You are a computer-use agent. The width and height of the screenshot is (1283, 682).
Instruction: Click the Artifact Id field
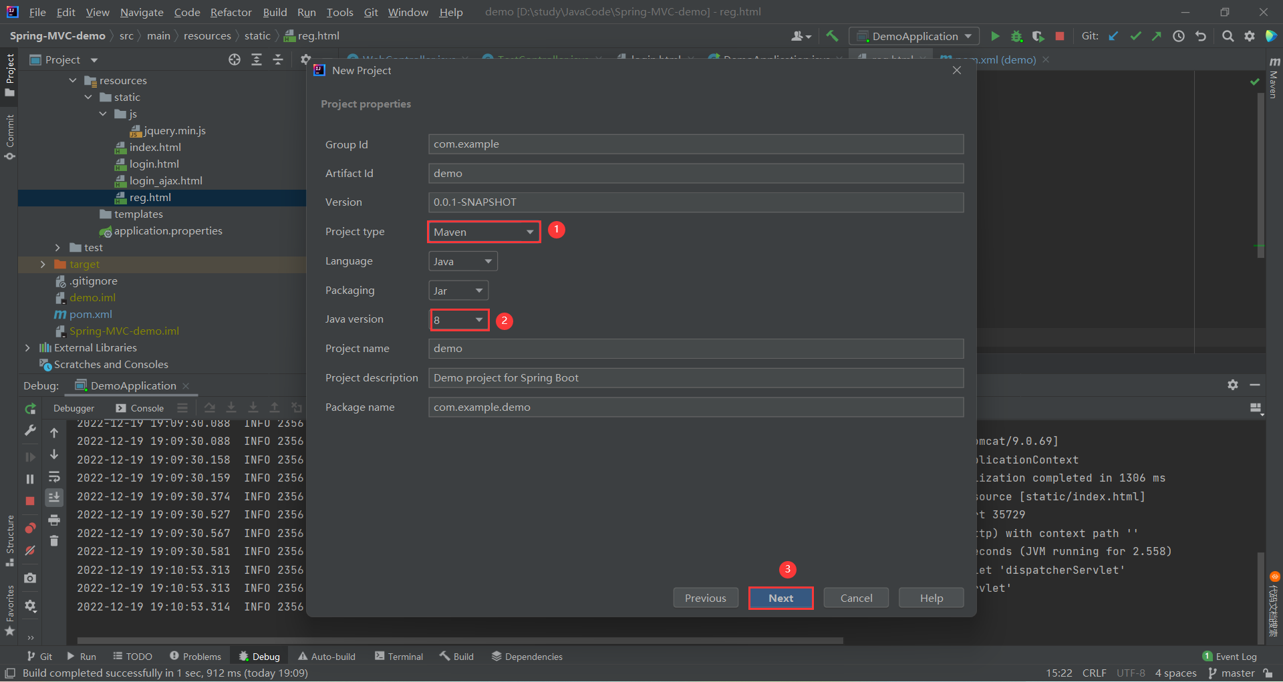[x=696, y=174]
